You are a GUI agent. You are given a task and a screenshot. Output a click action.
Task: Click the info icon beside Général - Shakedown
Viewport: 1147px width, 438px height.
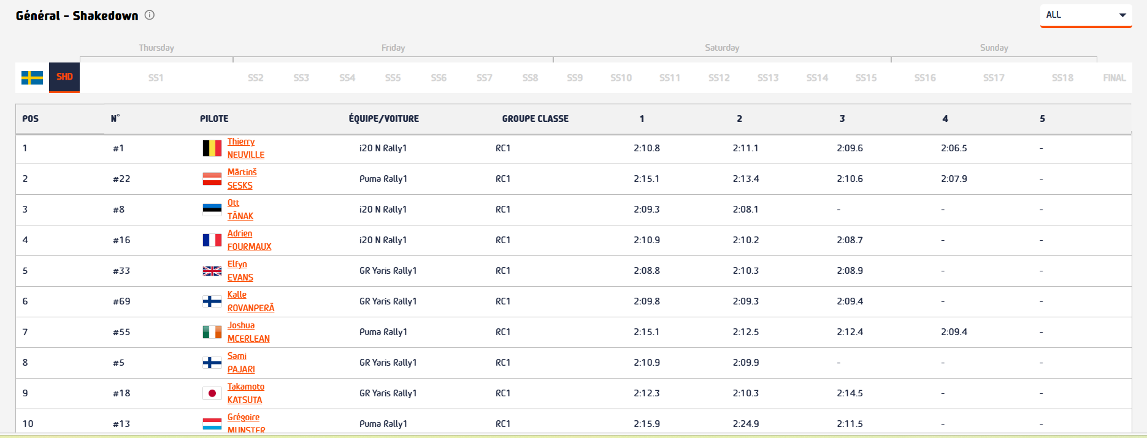click(x=150, y=15)
